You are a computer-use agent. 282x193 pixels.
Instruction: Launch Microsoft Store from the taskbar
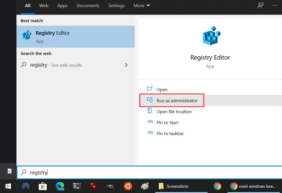(43, 186)
